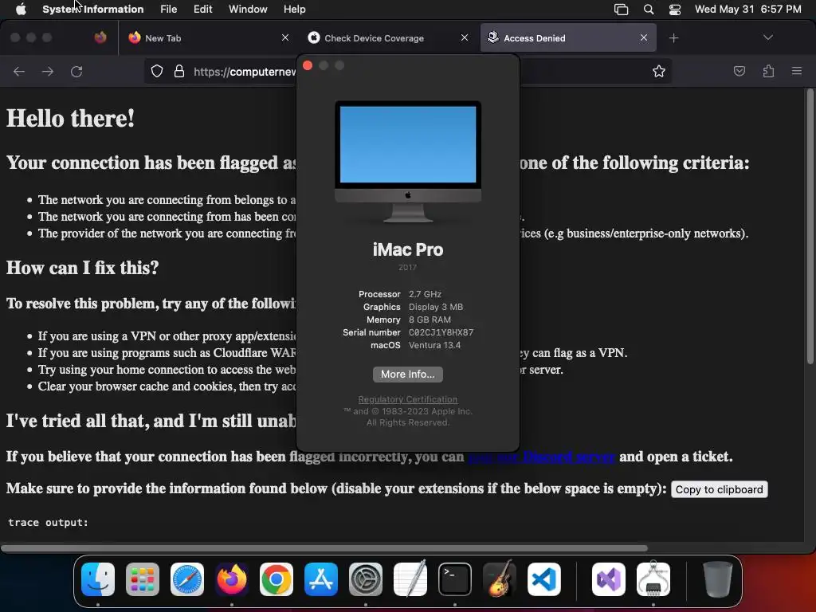Open the Edit menu
The image size is (816, 612).
[x=202, y=9]
